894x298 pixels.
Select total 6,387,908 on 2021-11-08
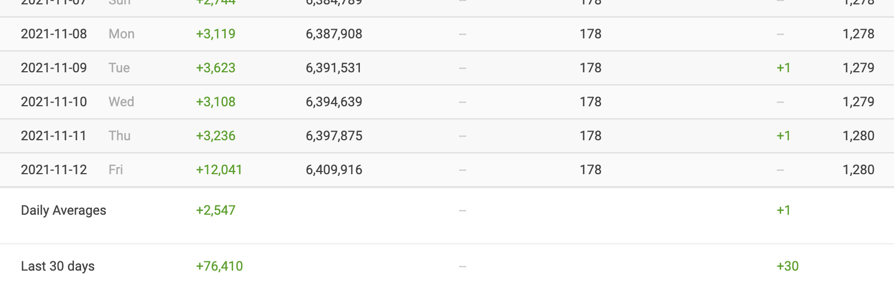pyautogui.click(x=334, y=34)
